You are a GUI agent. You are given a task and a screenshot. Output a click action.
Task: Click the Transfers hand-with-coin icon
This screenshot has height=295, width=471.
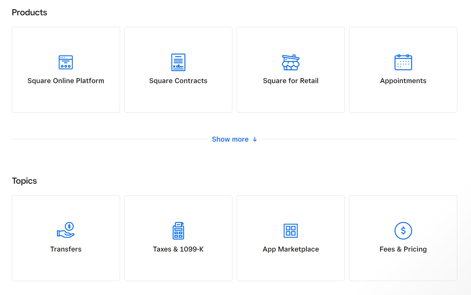click(x=66, y=230)
